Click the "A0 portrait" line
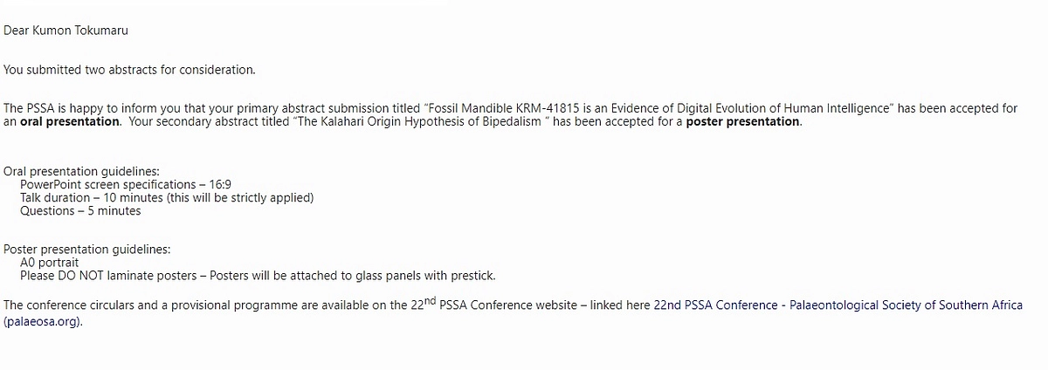Viewport: 1048px width, 370px height. pyautogui.click(x=50, y=263)
